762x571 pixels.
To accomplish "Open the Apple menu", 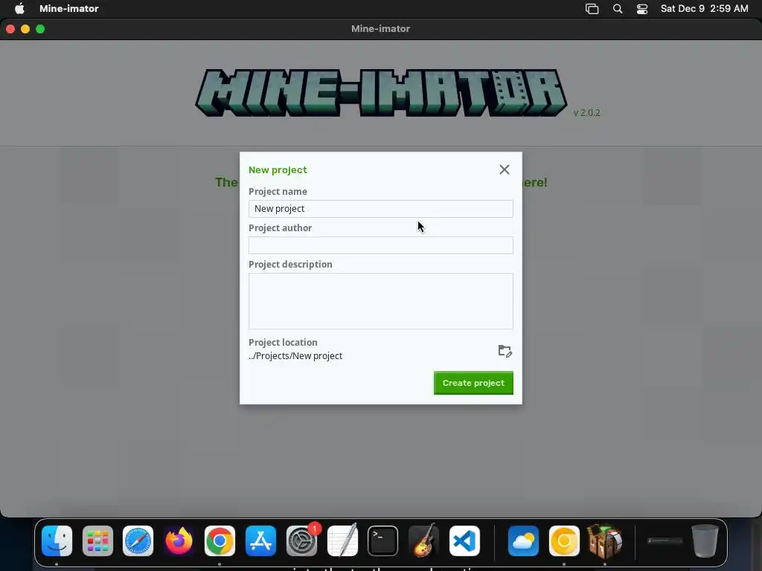I will tap(19, 8).
